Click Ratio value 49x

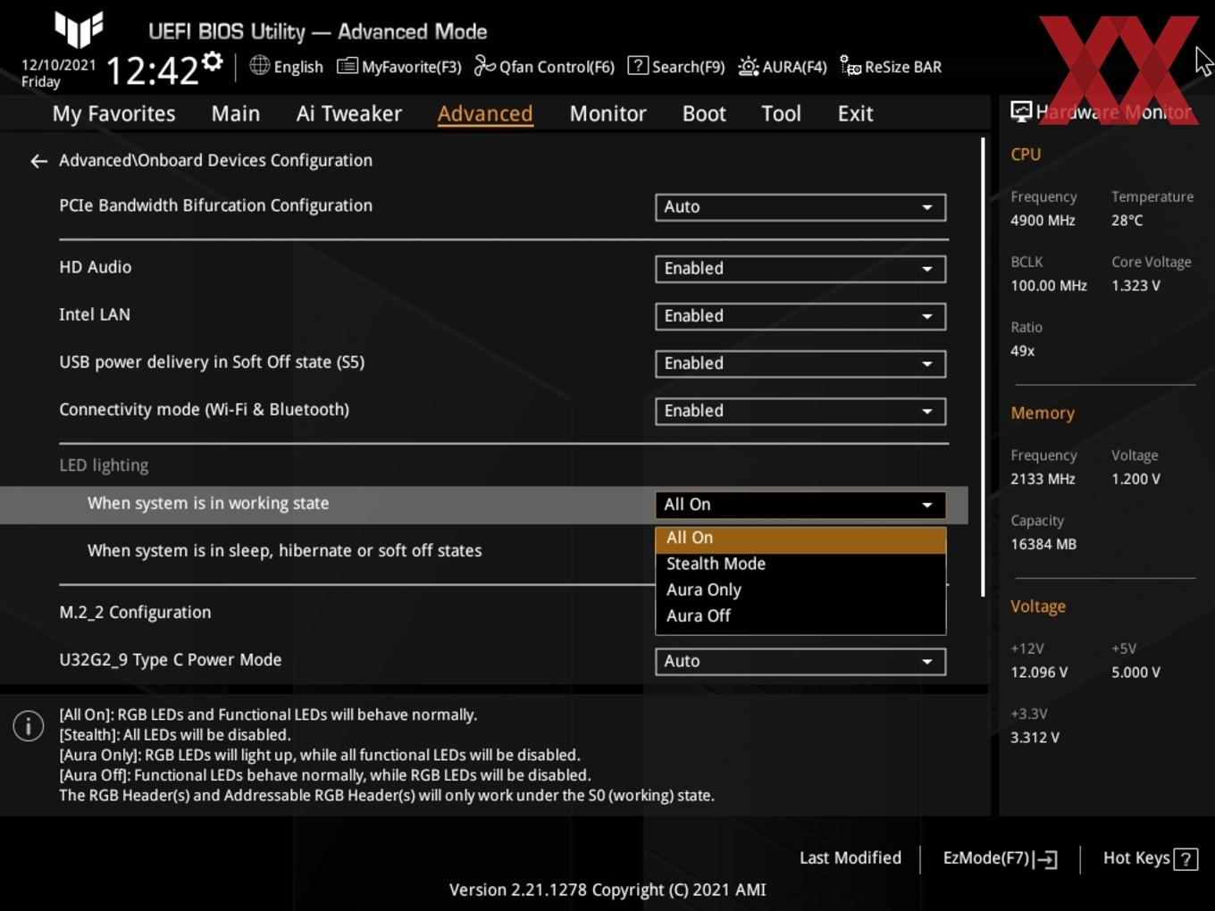(1022, 351)
